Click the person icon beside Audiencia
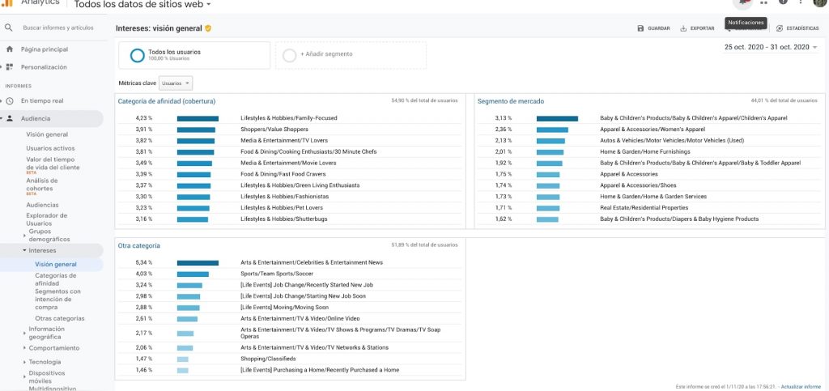 [9, 119]
